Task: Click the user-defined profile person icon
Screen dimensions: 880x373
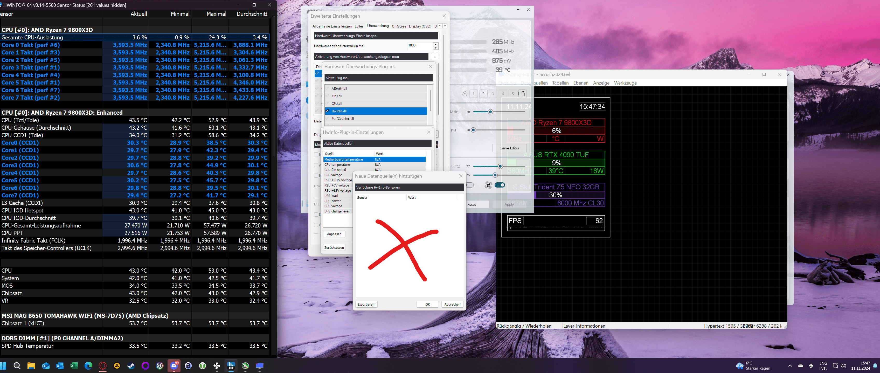Action: (465, 94)
